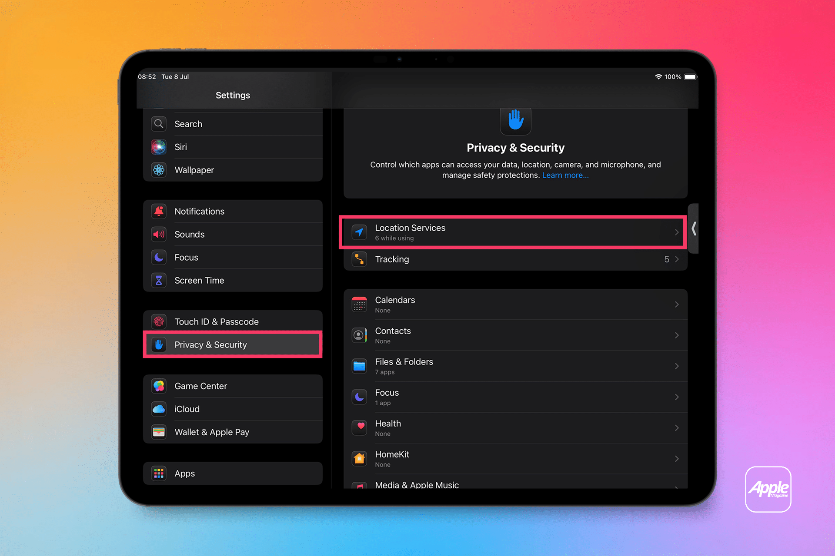This screenshot has width=835, height=556.
Task: Expand Tracking via its chevron
Action: coord(677,259)
